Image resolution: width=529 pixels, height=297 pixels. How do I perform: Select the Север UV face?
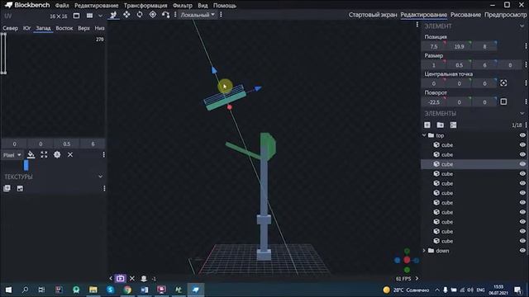[x=10, y=28]
